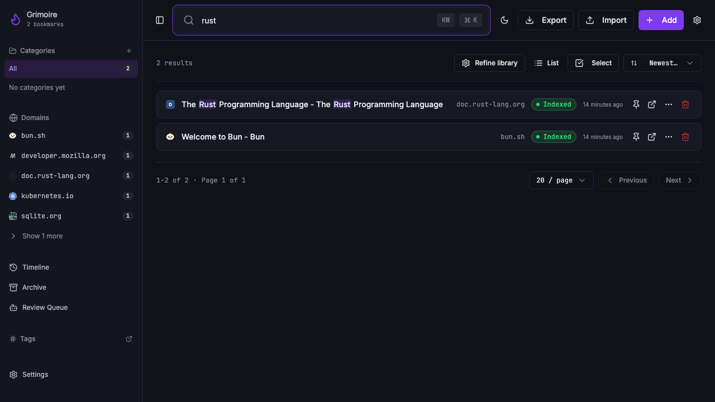Click doc.rust-lang.org in Rust bookmark row
715x402 pixels.
[490, 104]
